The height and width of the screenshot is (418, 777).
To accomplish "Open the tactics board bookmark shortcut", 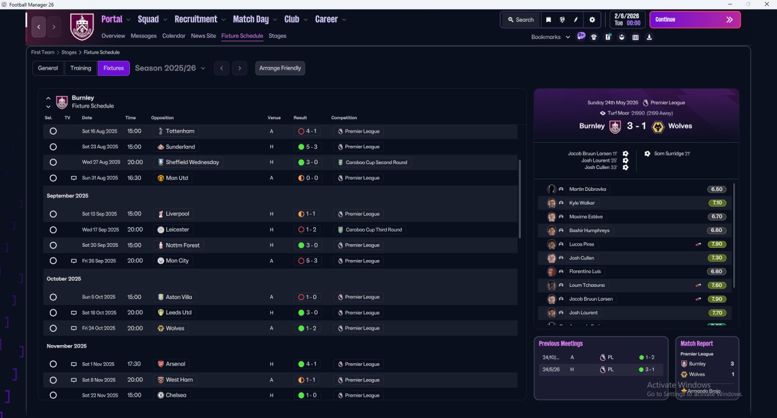I will click(x=608, y=37).
